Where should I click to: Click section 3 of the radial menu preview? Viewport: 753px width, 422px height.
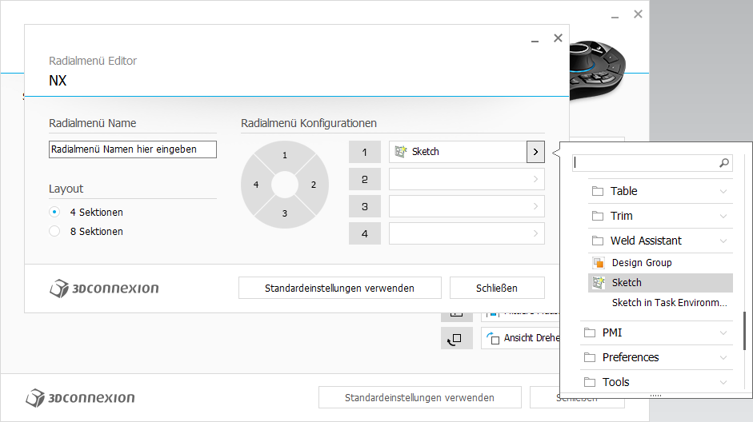tap(285, 213)
